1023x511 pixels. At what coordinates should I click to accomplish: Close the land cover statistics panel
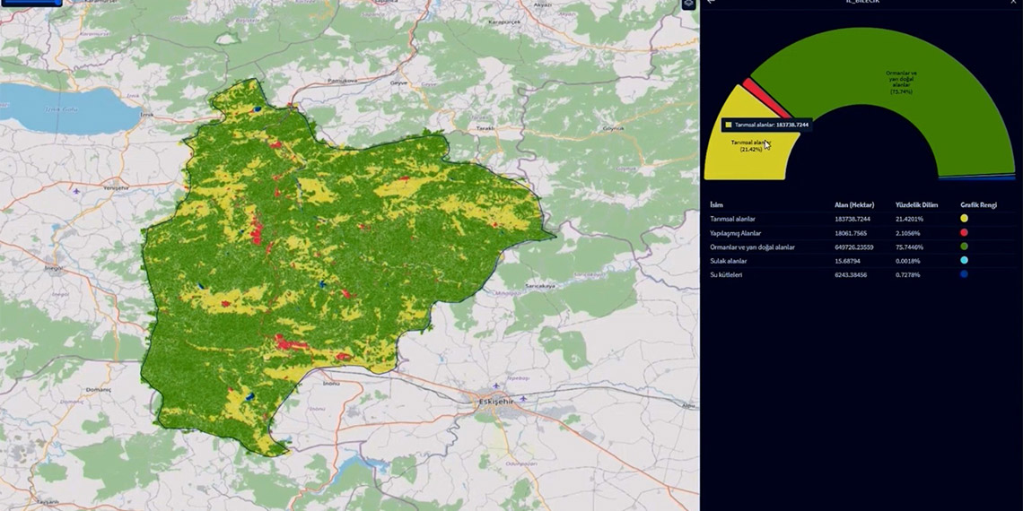(1013, 3)
